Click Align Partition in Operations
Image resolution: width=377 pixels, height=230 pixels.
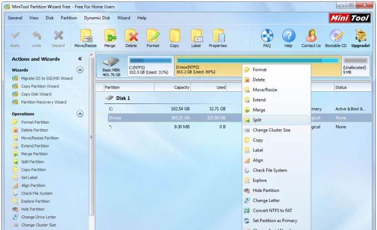(x=33, y=186)
